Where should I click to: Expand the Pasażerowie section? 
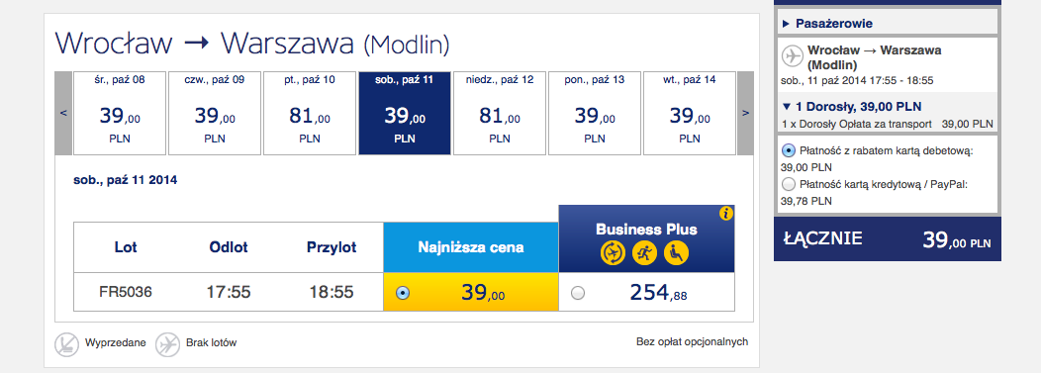click(x=827, y=24)
